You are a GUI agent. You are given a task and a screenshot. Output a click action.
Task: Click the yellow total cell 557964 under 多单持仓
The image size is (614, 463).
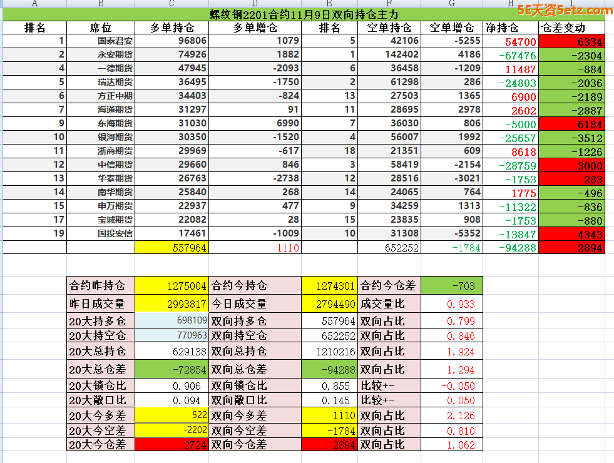[x=172, y=248]
